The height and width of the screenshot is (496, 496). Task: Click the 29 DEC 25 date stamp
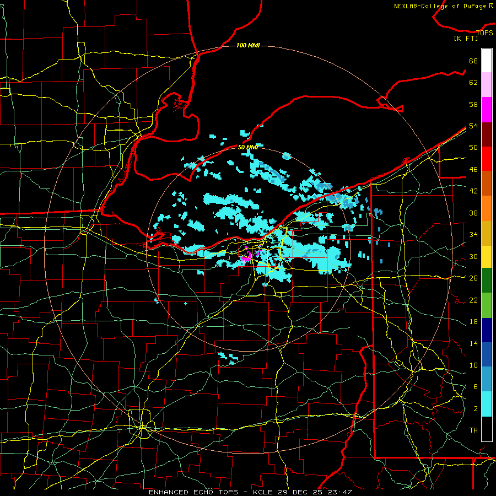[x=300, y=492]
